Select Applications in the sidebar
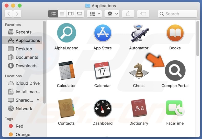 [x=22, y=40]
